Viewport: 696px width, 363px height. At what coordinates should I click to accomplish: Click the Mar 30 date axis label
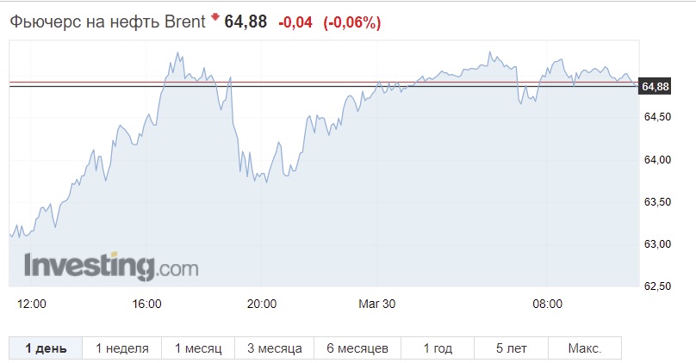pyautogui.click(x=376, y=304)
